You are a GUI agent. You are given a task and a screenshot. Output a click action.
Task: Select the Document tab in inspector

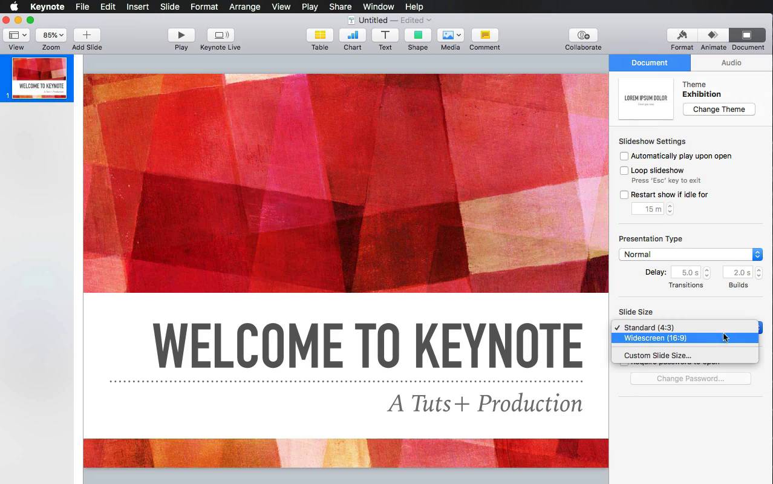[x=650, y=63]
